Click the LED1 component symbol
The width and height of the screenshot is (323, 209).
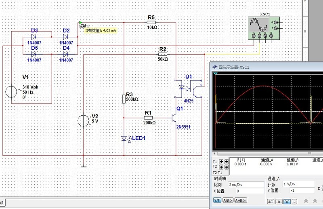pyautogui.click(x=124, y=139)
